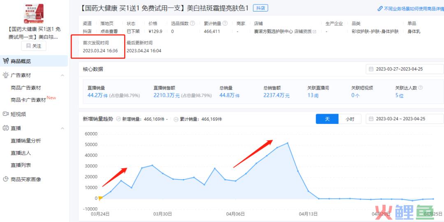Select 商品概览 cart icon in sidebar
The height and width of the screenshot is (222, 444).
[x=6, y=61]
